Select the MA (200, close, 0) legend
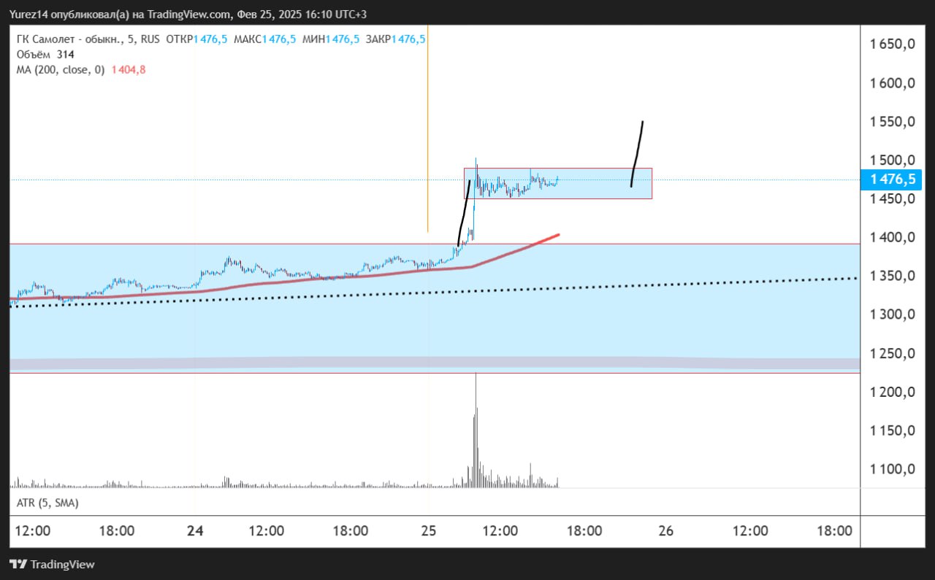This screenshot has height=580, width=935. click(61, 69)
